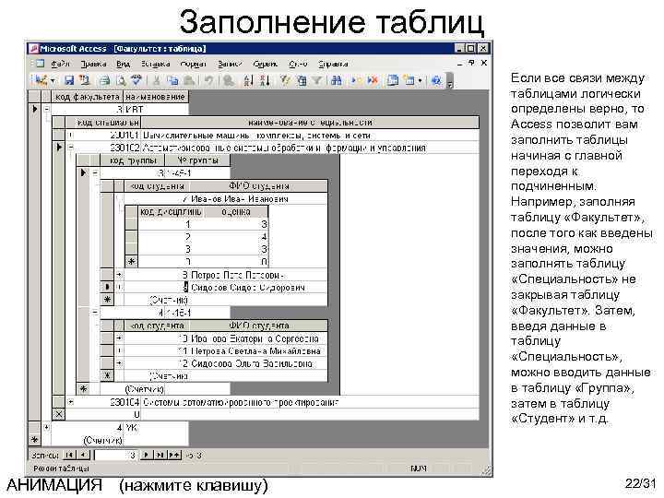Open the Файл menu
The width and height of the screenshot is (664, 498).
coord(60,64)
